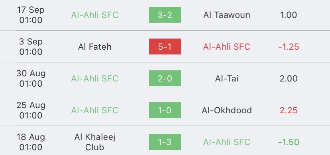This screenshot has height=155, width=330.
Task: View the Al-Okhdood team page
Action: 227,110
